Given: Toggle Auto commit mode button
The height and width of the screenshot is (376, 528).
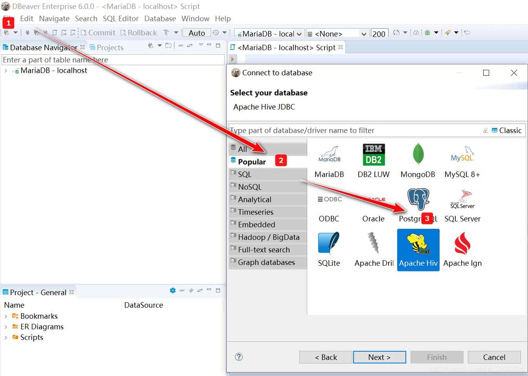Looking at the screenshot, I should coord(197,33).
